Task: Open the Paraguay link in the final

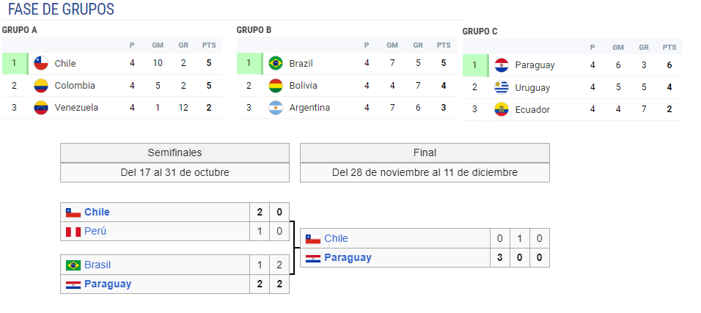Action: pyautogui.click(x=348, y=257)
